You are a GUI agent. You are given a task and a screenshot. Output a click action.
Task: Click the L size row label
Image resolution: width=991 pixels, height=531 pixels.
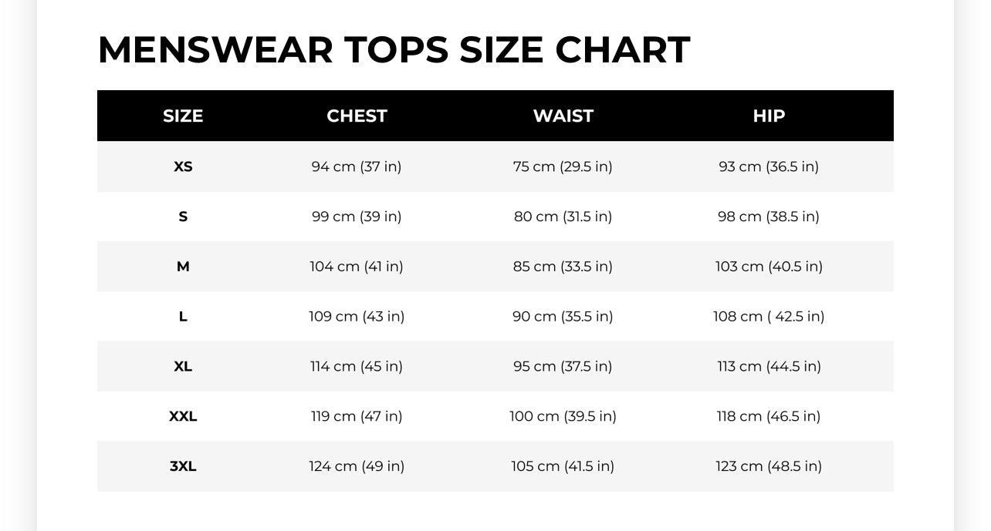183,317
